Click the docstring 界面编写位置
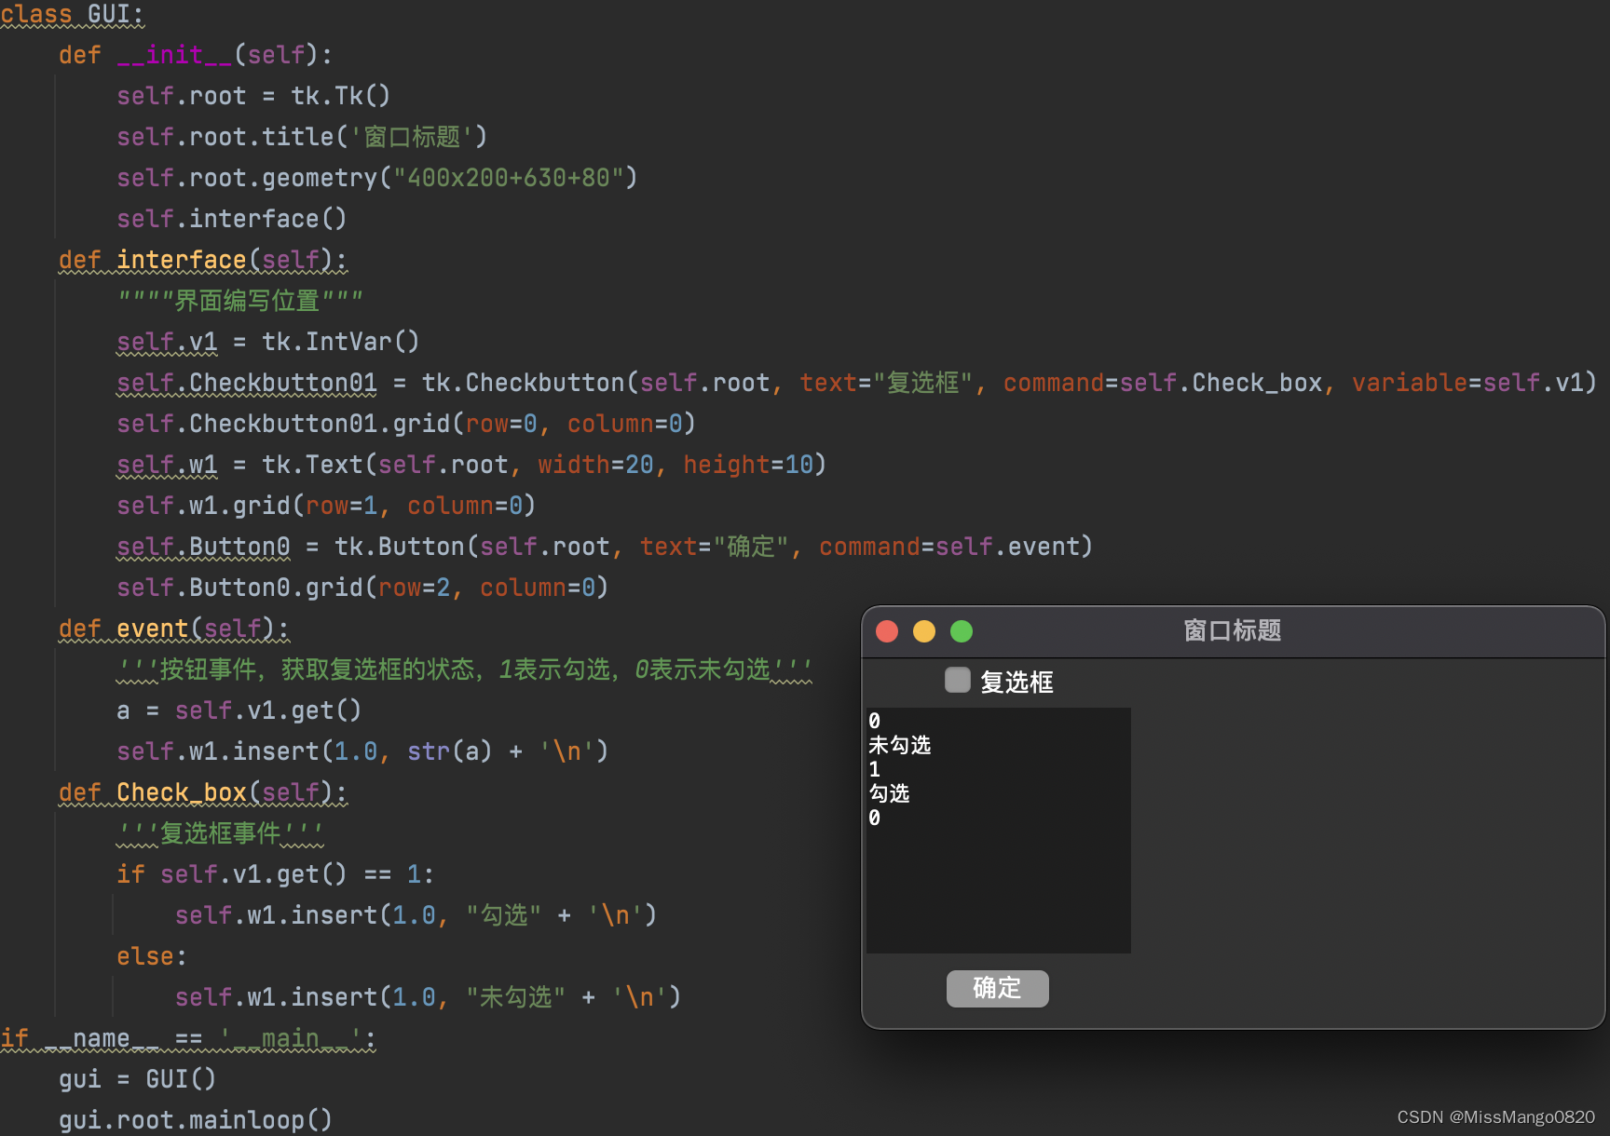 240,301
